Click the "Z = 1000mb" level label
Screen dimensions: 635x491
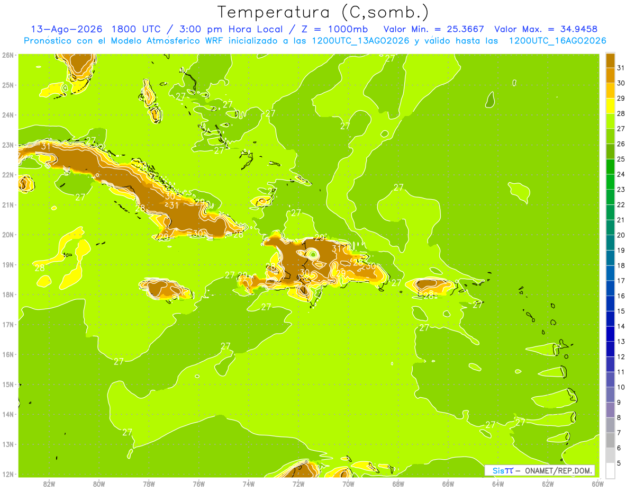[x=334, y=29]
